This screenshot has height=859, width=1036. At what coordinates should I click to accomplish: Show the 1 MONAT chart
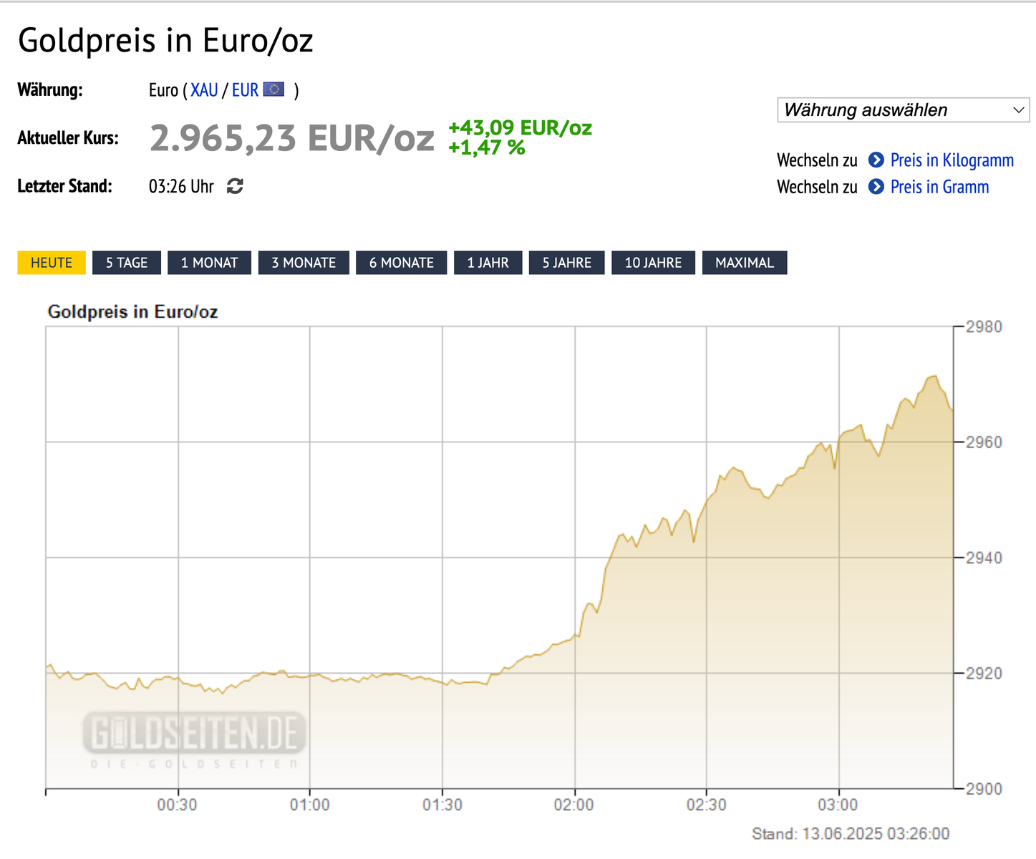pos(209,263)
